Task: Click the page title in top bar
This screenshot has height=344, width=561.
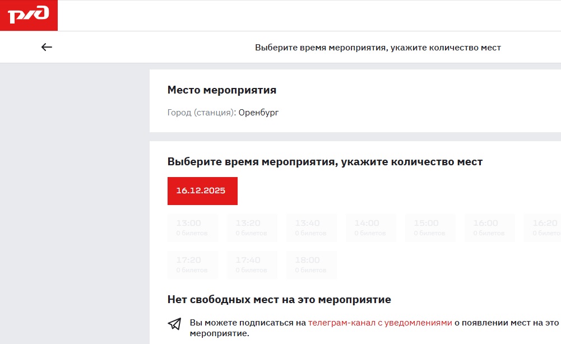Action: (x=378, y=48)
